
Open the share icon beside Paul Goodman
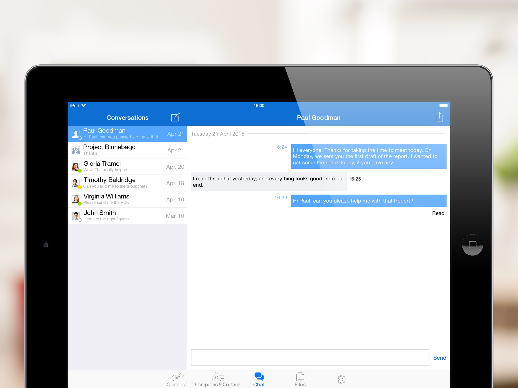(439, 117)
